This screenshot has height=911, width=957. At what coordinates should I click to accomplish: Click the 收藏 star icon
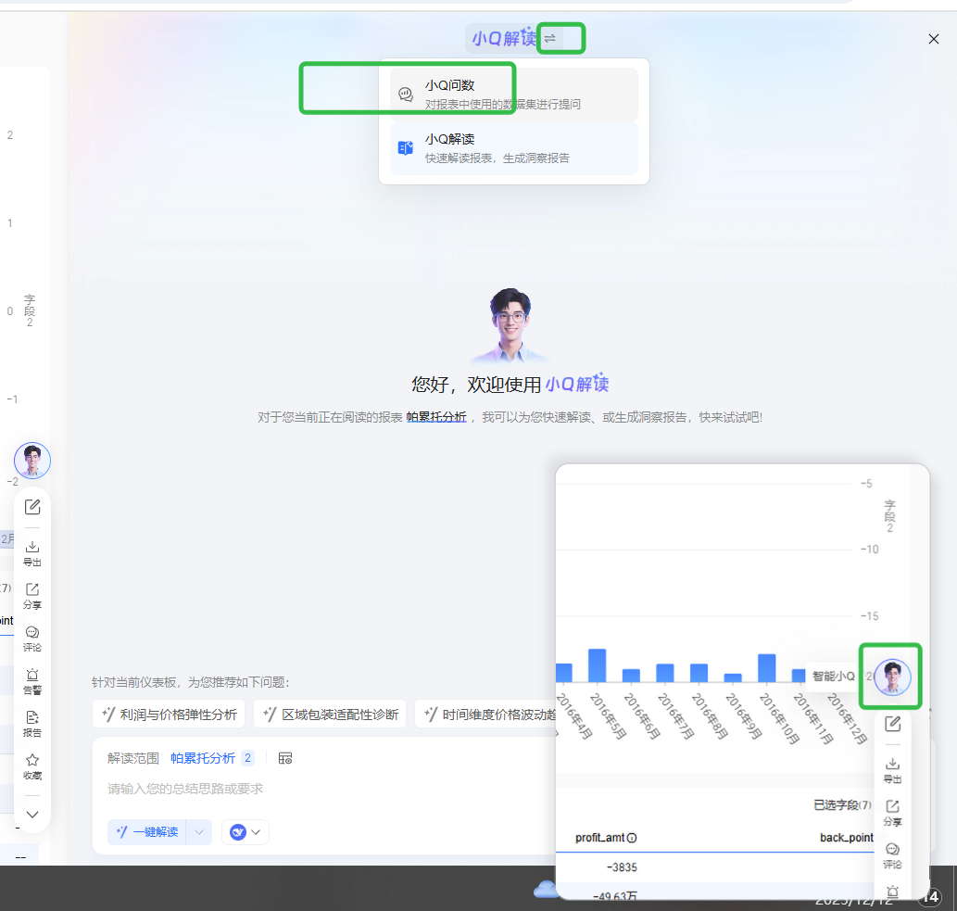32,765
